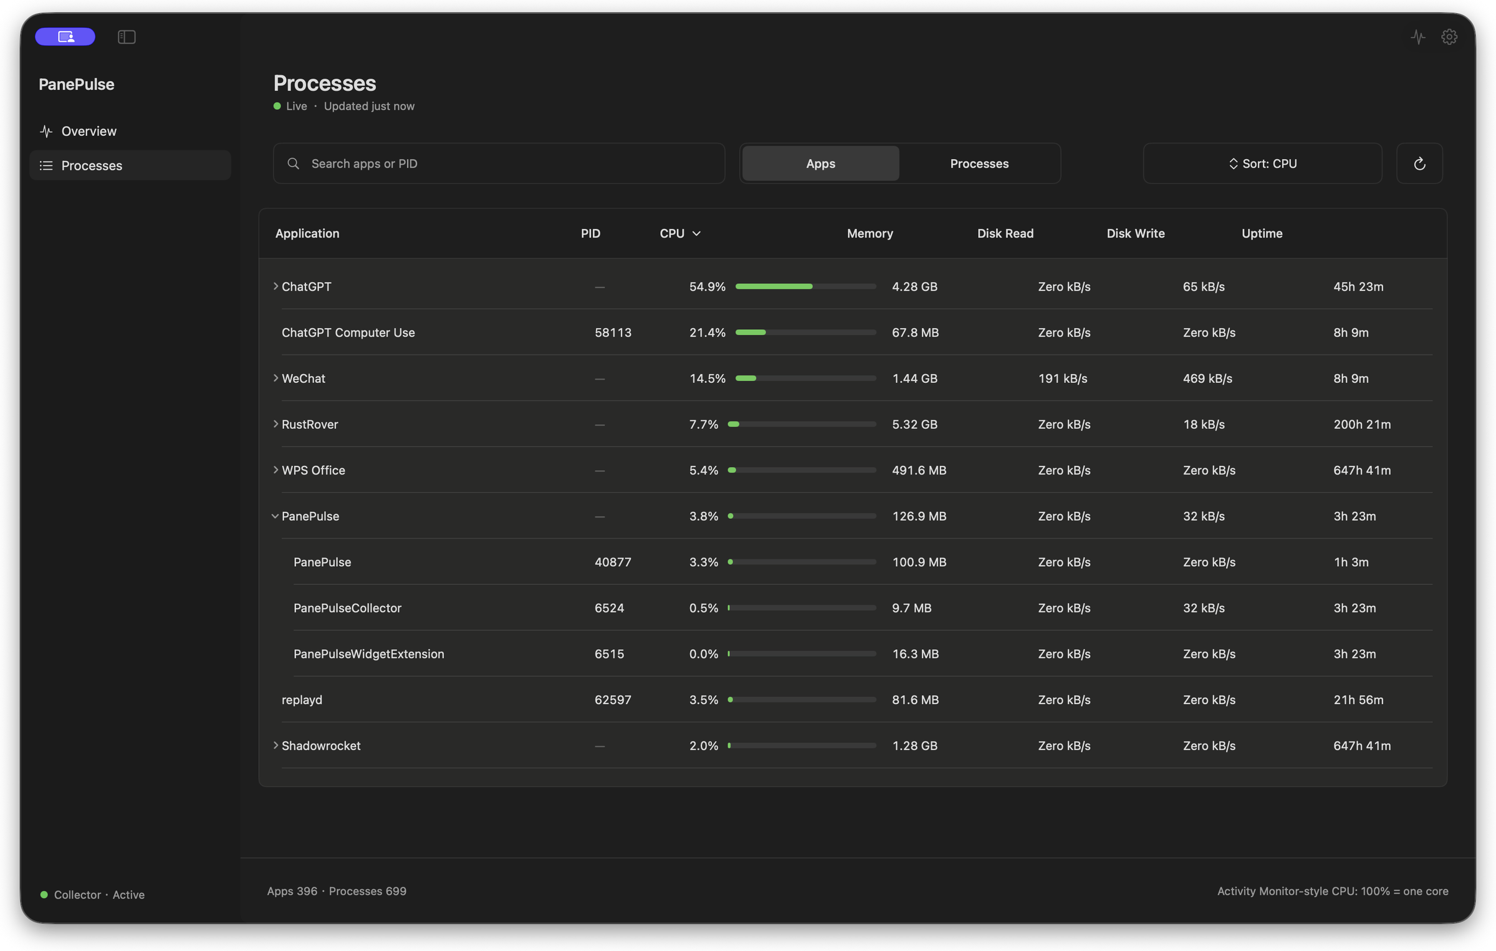Click the Disk Read column header
The height and width of the screenshot is (951, 1496).
[x=1005, y=233]
